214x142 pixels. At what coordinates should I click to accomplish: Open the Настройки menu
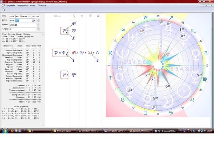coord(22,6)
